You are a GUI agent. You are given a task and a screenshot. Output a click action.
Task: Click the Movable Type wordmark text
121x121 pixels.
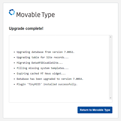click(x=36, y=15)
